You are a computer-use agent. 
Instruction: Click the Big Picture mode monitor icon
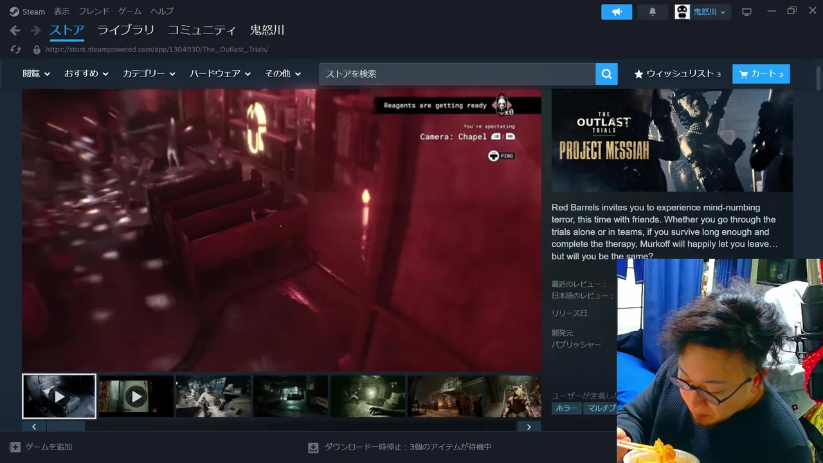click(746, 12)
